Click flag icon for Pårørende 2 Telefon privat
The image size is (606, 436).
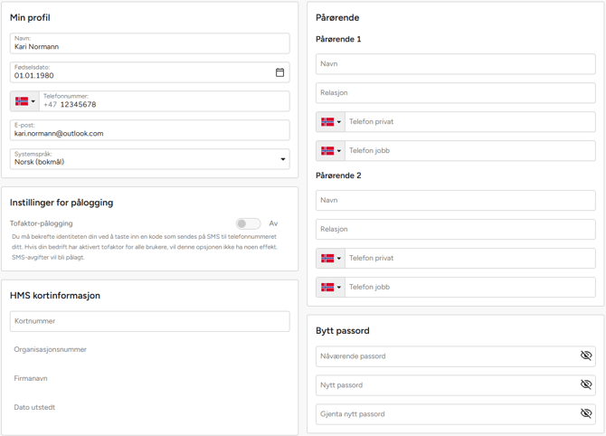[x=327, y=259]
